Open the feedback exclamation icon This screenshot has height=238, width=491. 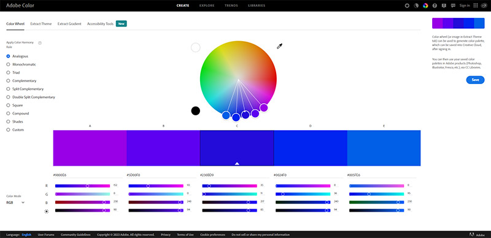coord(444,6)
